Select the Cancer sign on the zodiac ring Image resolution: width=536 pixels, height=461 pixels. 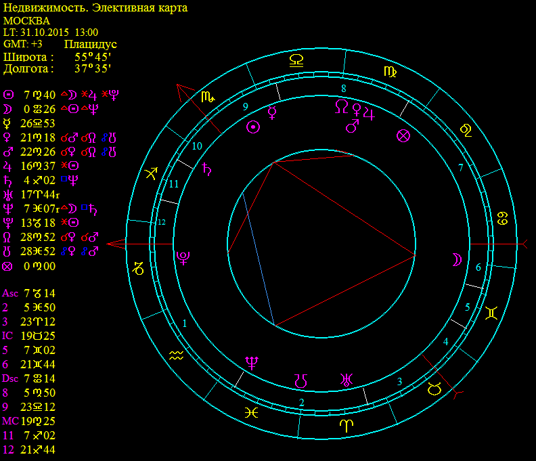click(502, 219)
